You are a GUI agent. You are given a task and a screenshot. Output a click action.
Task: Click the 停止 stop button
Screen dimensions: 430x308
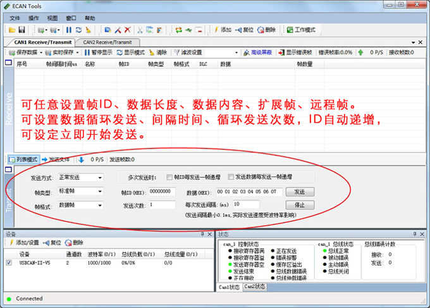(x=299, y=206)
